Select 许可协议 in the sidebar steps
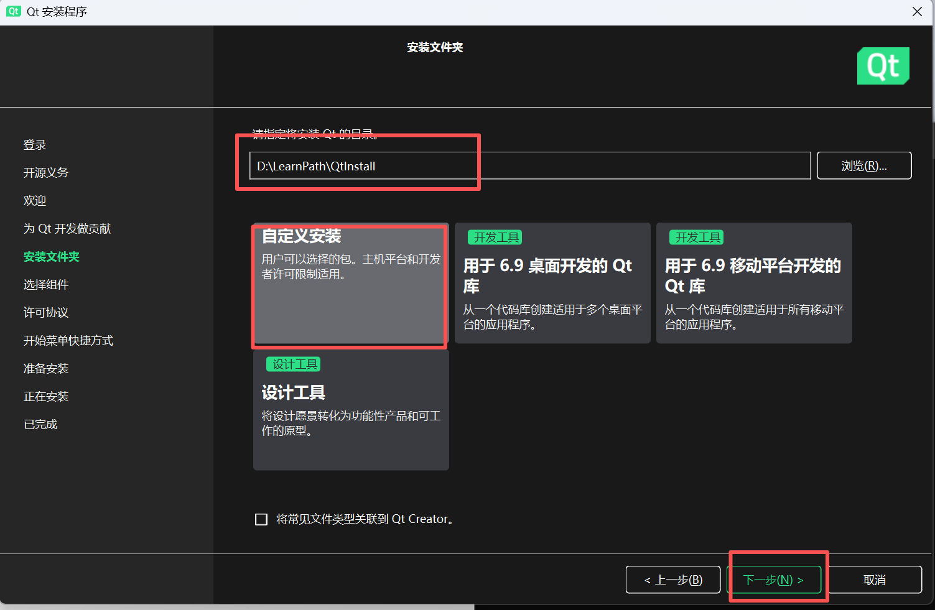Viewport: 935px width, 610px height. (45, 312)
